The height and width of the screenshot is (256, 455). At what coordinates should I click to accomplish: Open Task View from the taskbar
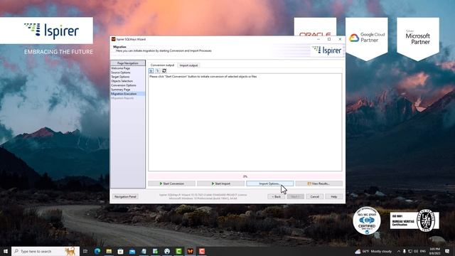click(x=85, y=251)
